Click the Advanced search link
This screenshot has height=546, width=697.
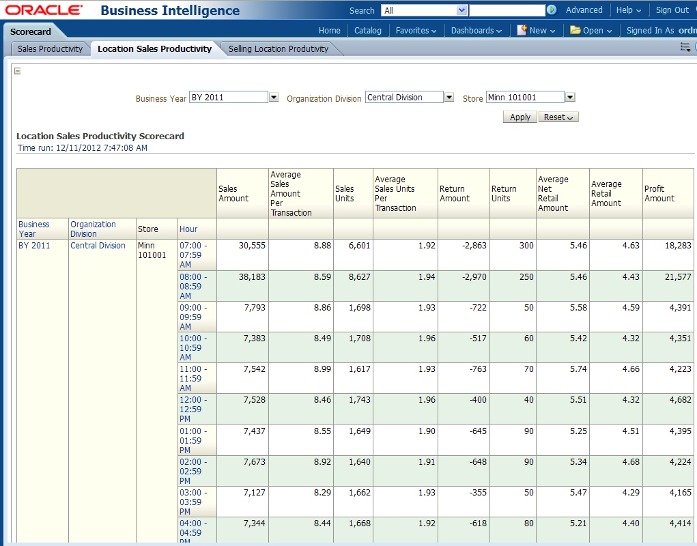[584, 10]
